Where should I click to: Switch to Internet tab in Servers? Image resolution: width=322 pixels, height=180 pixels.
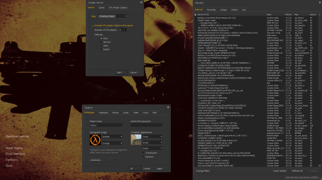point(199,10)
